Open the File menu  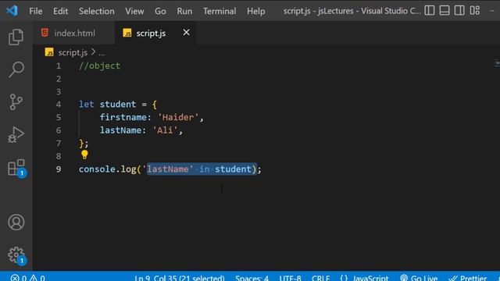(x=36, y=11)
